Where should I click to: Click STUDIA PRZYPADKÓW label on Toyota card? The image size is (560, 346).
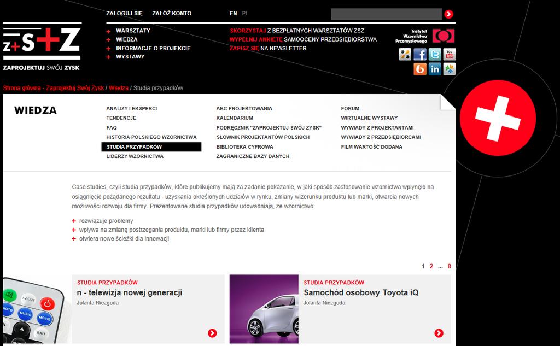(x=334, y=283)
